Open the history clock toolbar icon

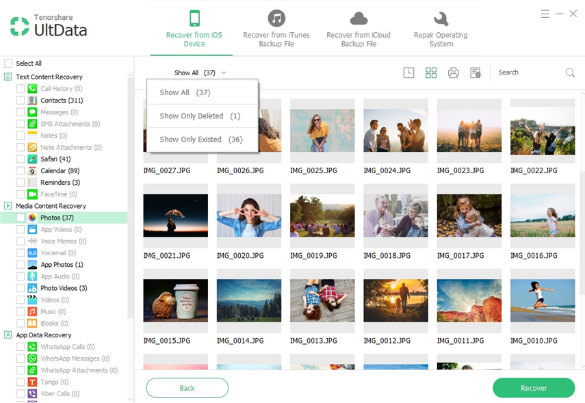409,73
